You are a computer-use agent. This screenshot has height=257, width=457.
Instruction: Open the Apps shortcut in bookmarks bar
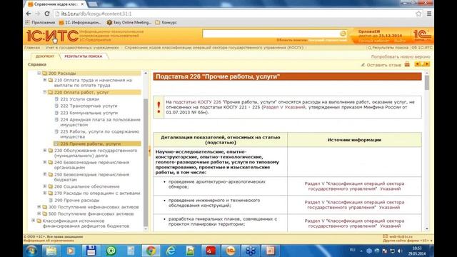click(40, 22)
